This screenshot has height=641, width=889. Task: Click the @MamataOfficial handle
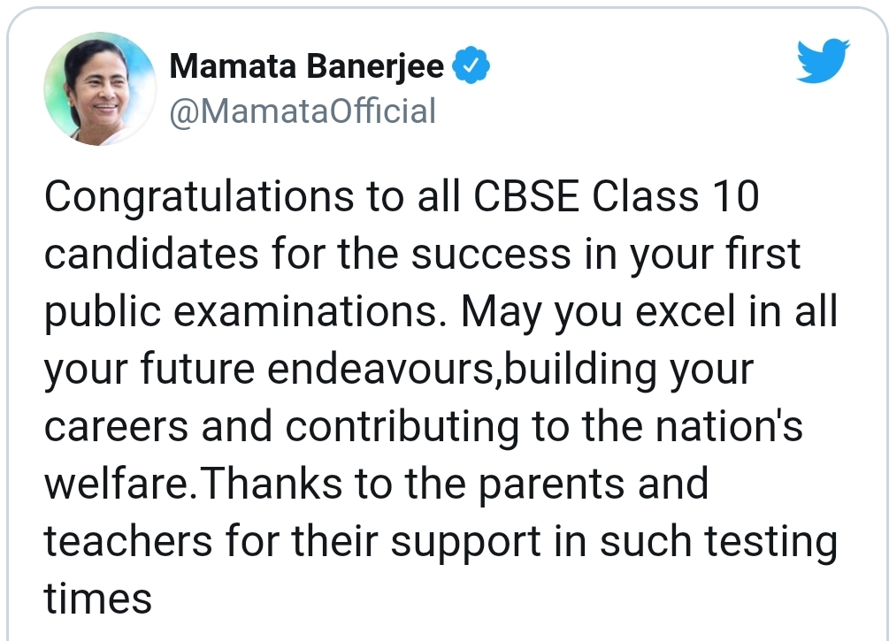pyautogui.click(x=301, y=111)
